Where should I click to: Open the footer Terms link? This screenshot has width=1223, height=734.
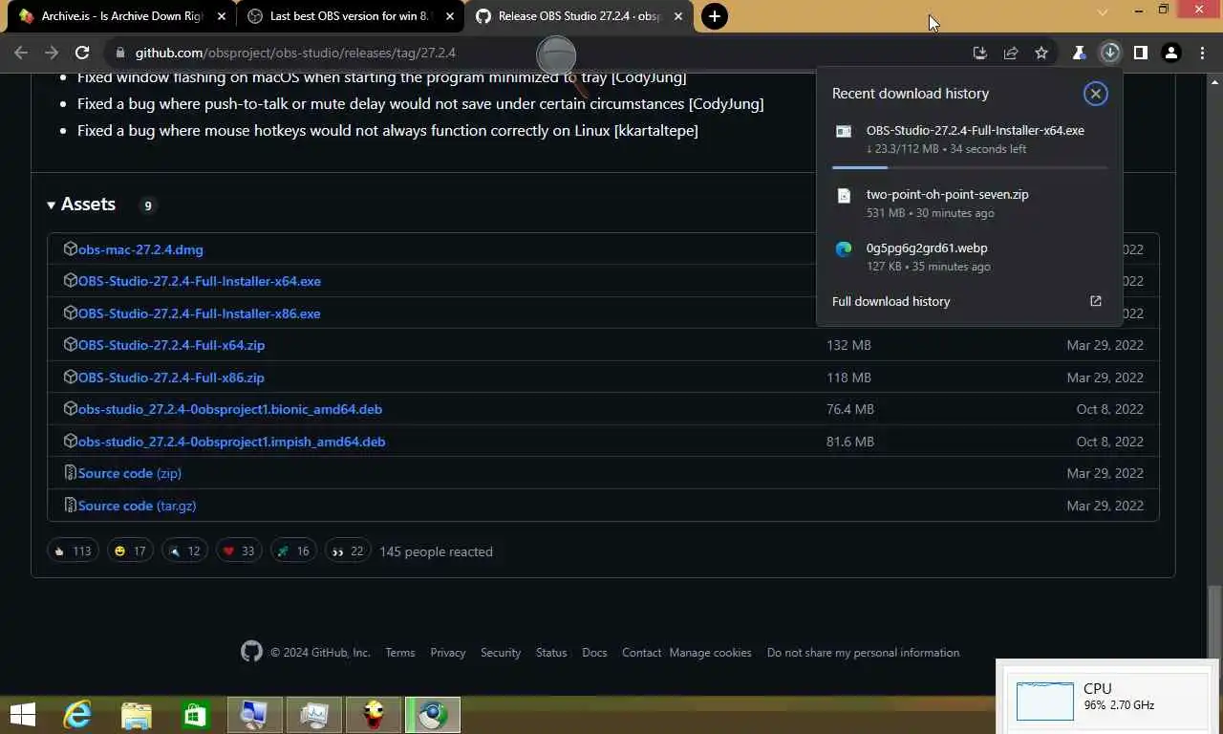(400, 653)
